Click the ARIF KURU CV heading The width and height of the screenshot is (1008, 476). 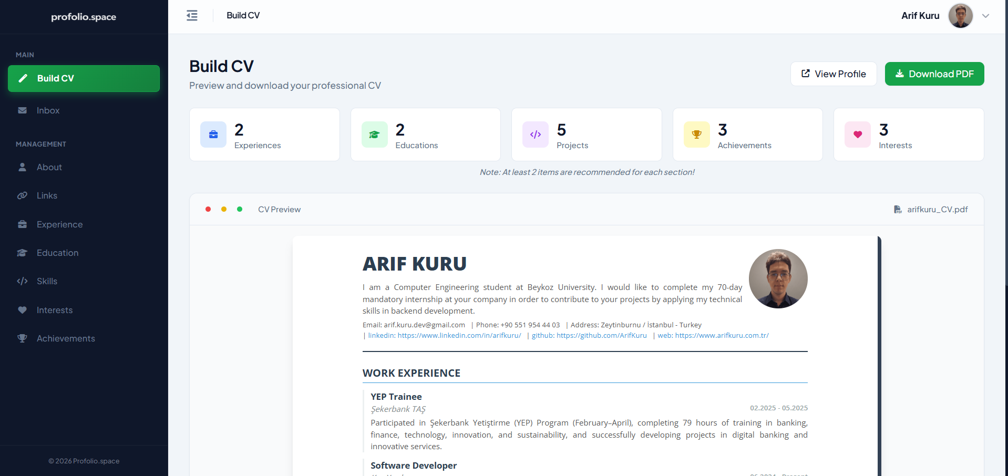pos(415,264)
